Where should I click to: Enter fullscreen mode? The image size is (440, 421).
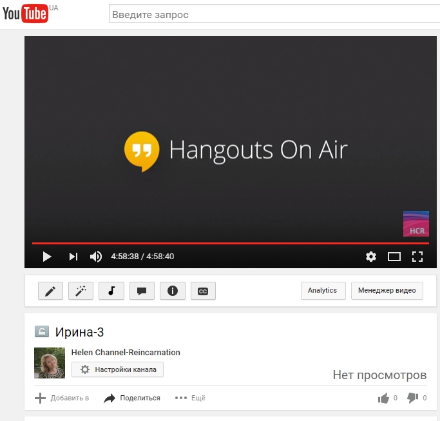point(417,257)
